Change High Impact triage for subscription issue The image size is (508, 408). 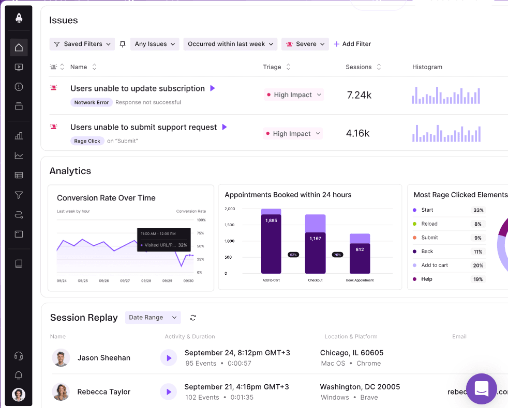coord(293,95)
